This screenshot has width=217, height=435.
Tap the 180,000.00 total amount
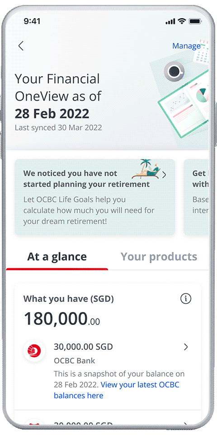(x=62, y=319)
